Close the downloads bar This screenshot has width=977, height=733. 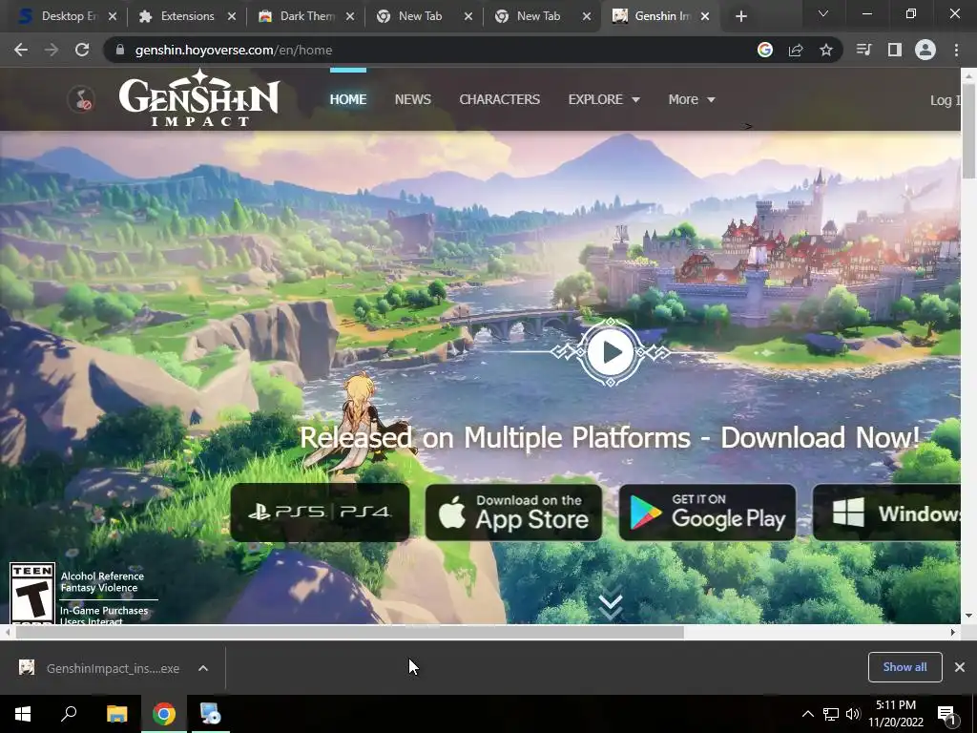coord(960,667)
